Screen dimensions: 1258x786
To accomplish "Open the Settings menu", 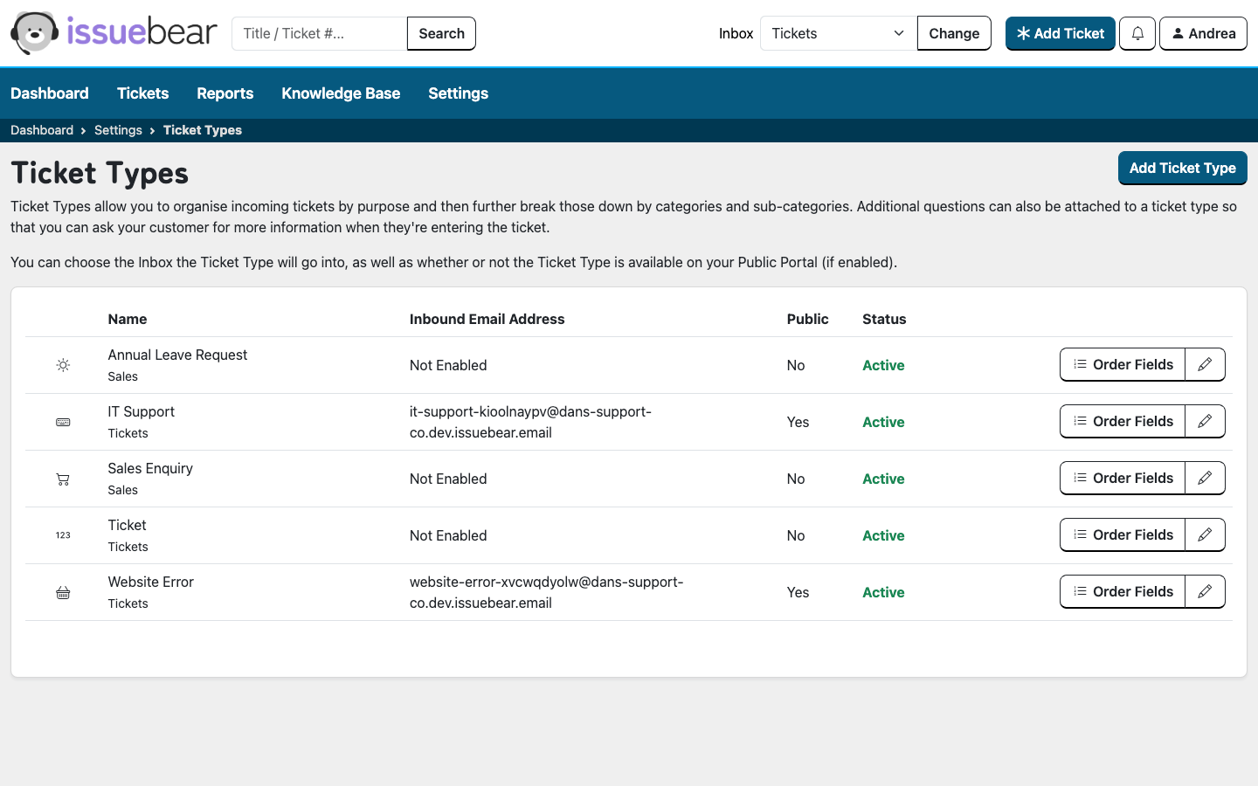I will [x=458, y=93].
